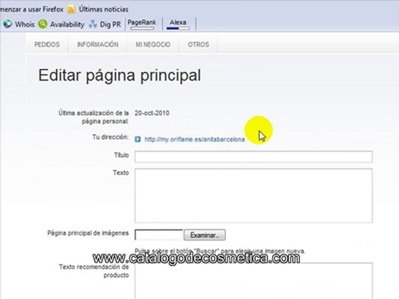Open the OTROS menu tab

pos(199,44)
